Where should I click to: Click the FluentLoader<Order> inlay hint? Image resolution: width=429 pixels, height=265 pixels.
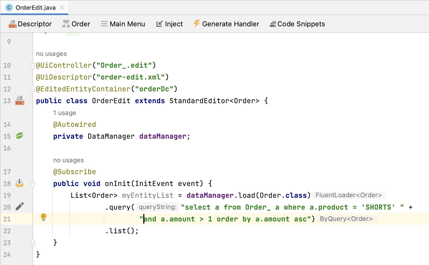(349, 195)
